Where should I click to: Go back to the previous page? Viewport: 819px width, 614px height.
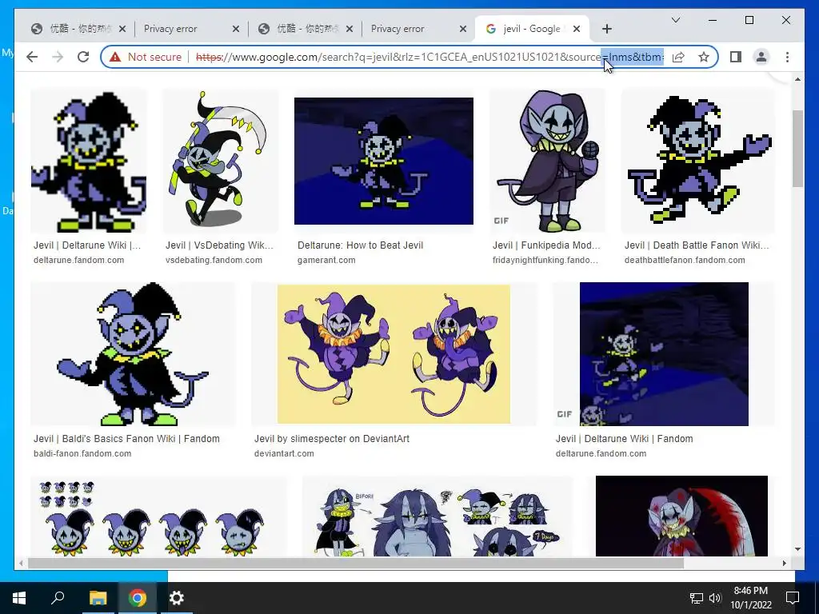tap(32, 57)
